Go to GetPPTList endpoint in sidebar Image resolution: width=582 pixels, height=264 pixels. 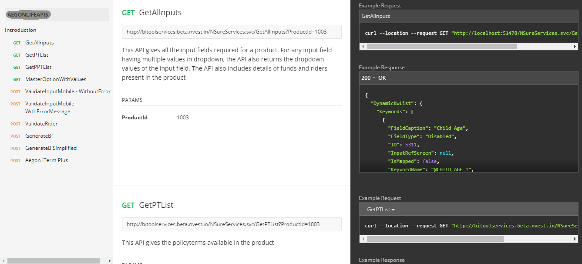38,67
